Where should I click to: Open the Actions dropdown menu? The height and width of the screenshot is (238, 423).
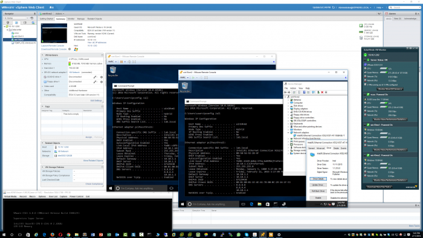[60, 13]
